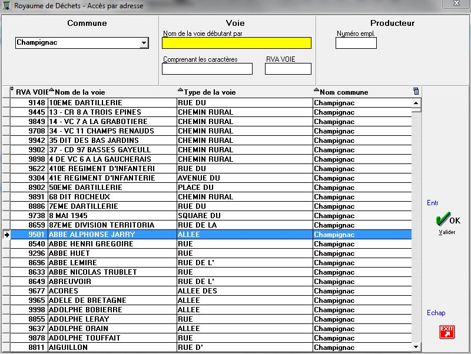Select the 8 MAI 1945 street row

(x=112, y=216)
